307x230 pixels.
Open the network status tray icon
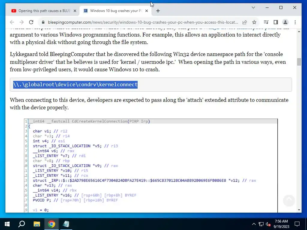(x=261, y=224)
